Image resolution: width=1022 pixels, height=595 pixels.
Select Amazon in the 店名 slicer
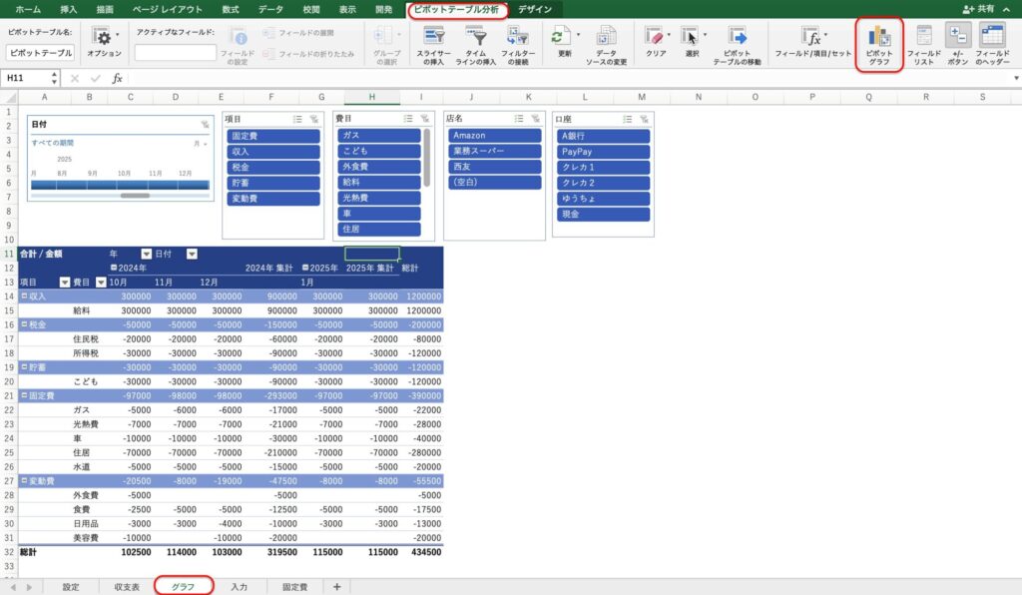[494, 135]
